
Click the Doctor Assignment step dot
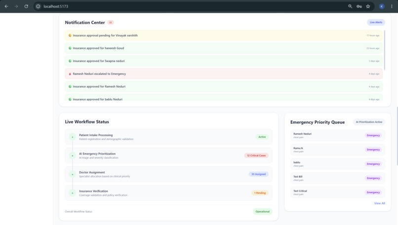pyautogui.click(x=72, y=174)
